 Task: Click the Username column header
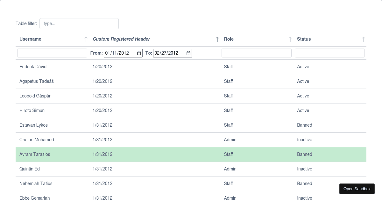click(x=30, y=39)
